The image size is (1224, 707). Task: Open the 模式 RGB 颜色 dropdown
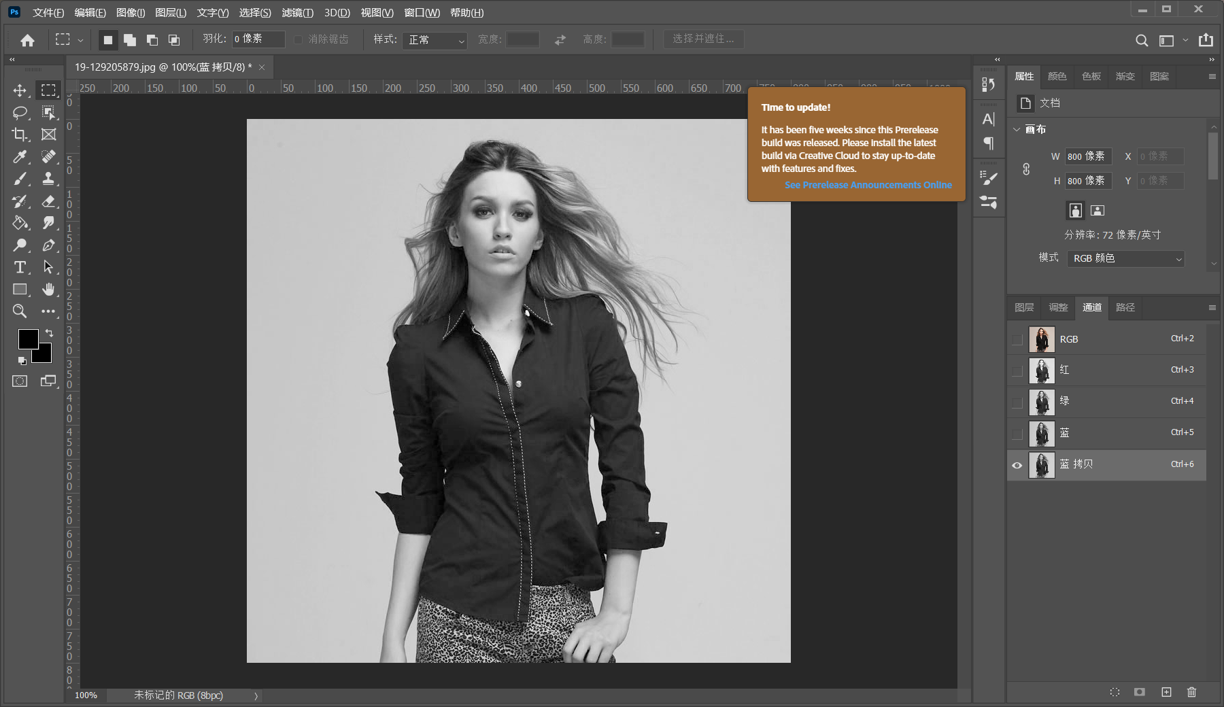click(1126, 258)
